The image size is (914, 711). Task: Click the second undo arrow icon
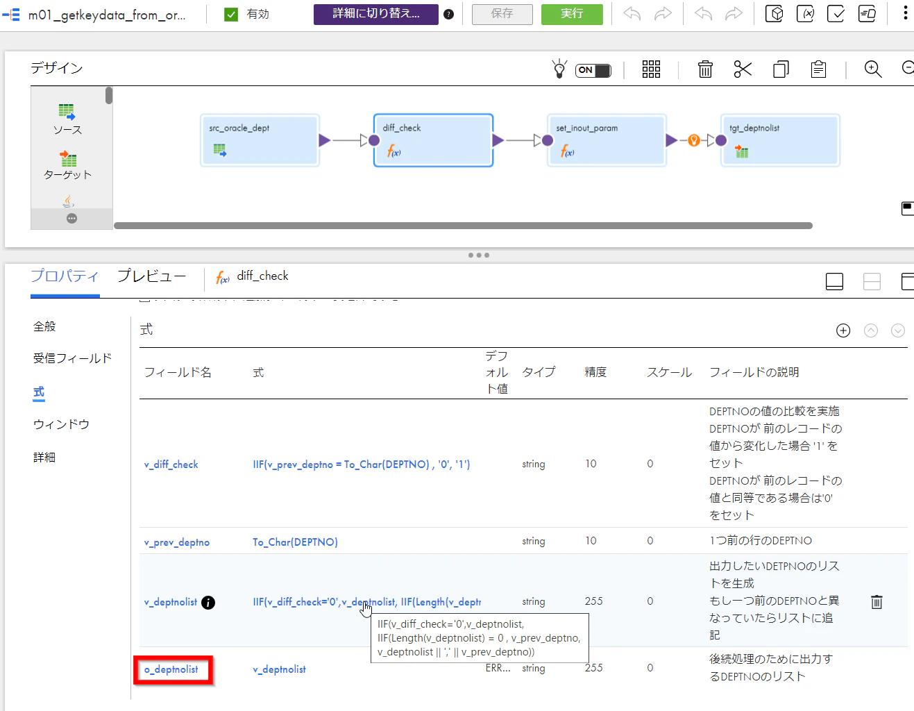(x=703, y=14)
